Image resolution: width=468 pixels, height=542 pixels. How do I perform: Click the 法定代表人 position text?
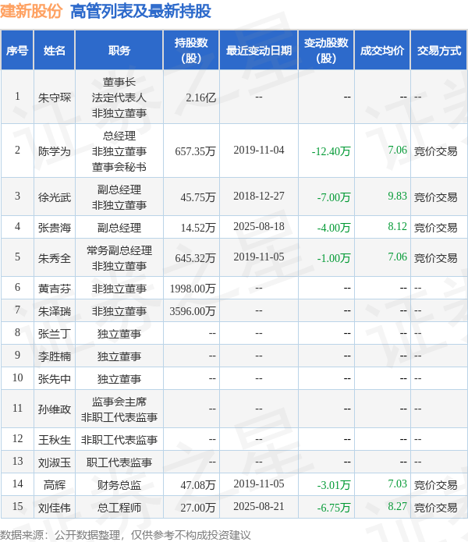pyautogui.click(x=119, y=97)
